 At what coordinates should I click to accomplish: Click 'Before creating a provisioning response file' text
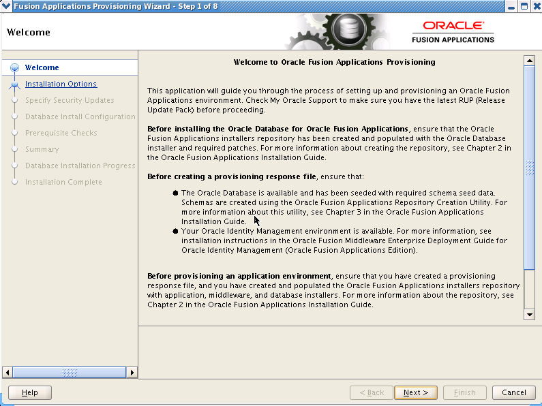232,176
